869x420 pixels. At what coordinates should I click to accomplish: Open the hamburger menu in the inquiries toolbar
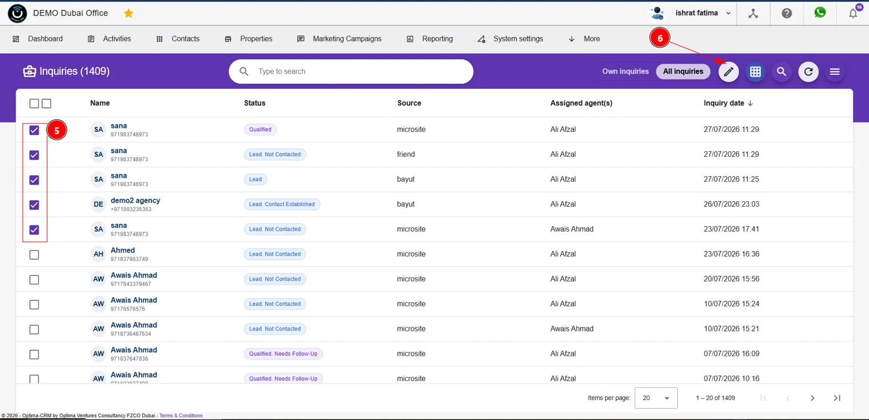[835, 71]
